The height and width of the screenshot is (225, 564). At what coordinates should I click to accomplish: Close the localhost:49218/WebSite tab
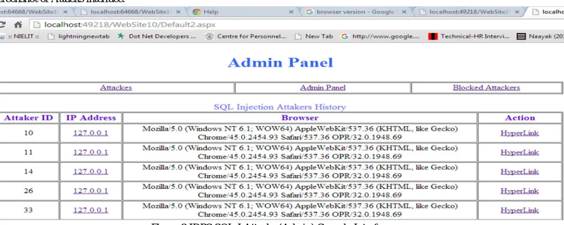coord(517,12)
